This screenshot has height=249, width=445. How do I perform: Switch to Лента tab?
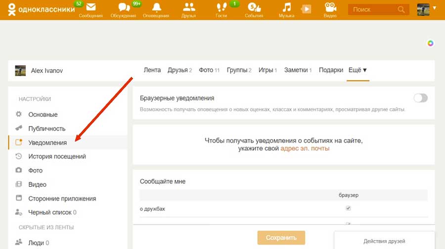tap(152, 70)
